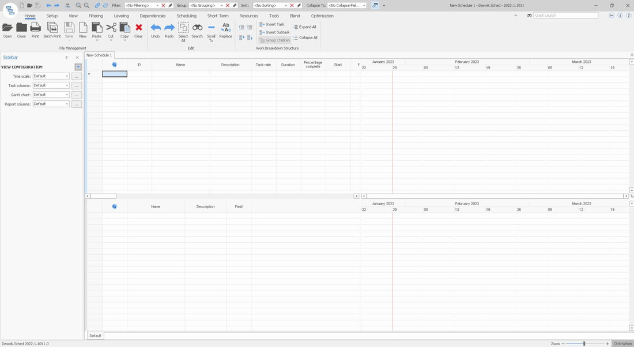Collapse the ribbon with the chevron
The width and height of the screenshot is (634, 347).
coord(515,16)
